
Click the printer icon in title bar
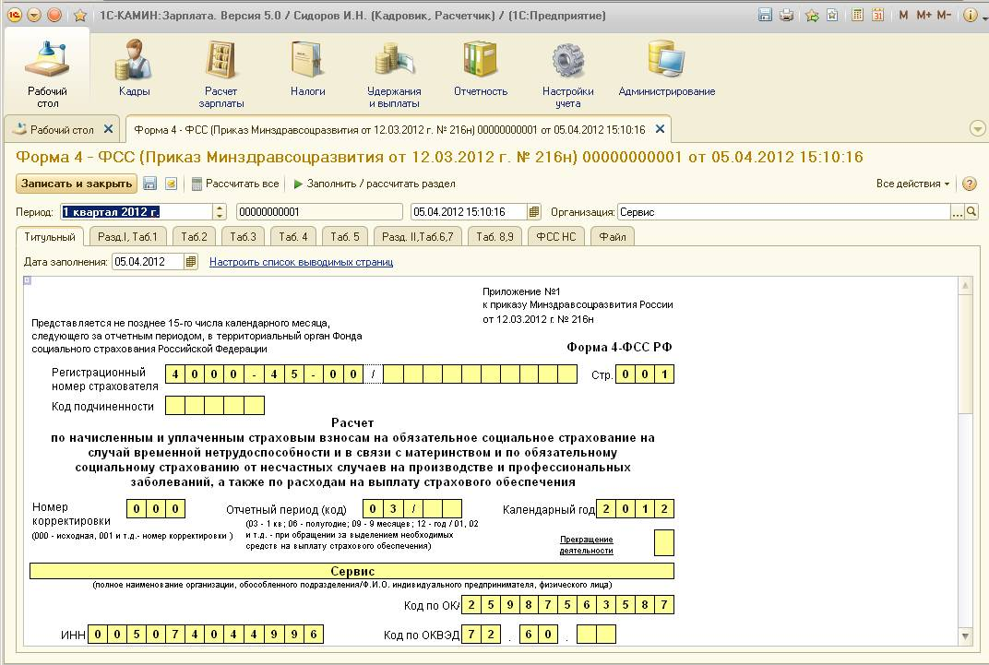click(x=786, y=15)
